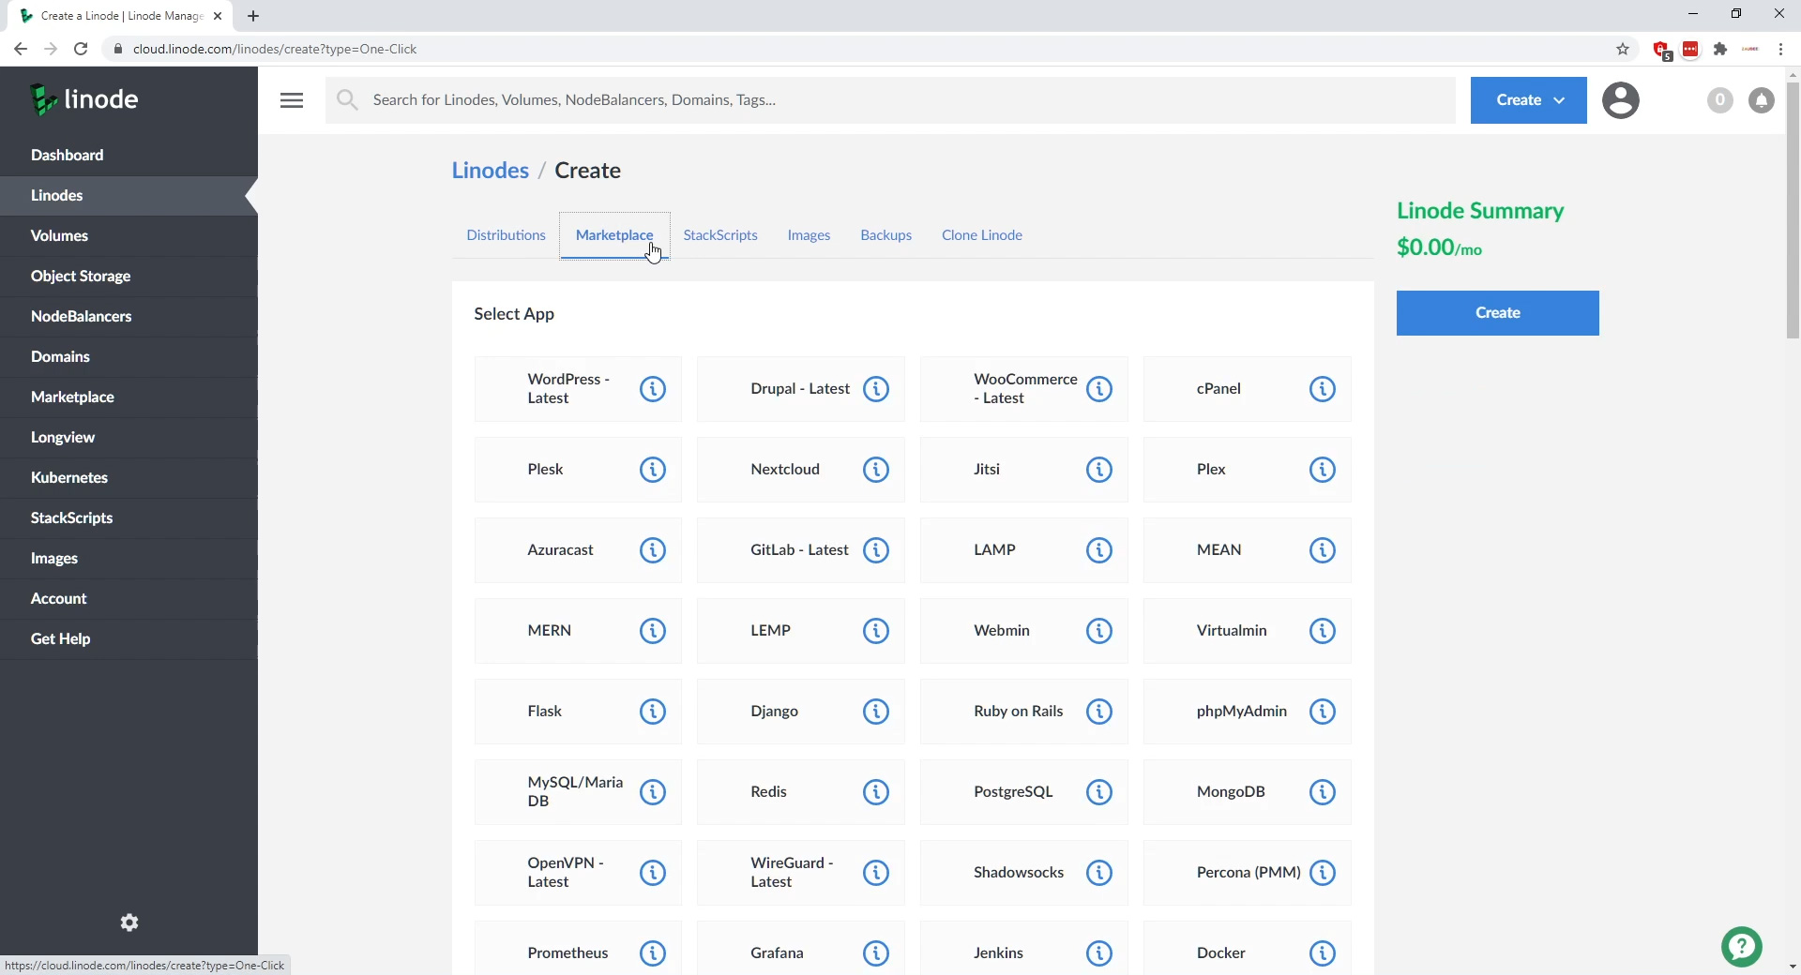This screenshot has width=1801, height=975.
Task: Open Get Help in sidebar
Action: click(129, 639)
